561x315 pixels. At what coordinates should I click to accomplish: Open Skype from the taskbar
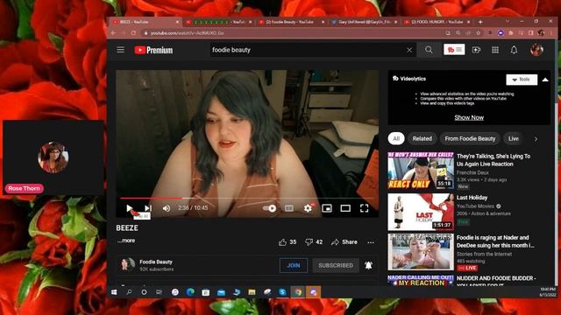click(282, 292)
